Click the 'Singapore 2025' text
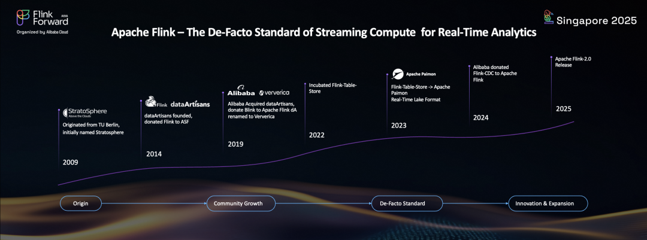Image resolution: width=647 pixels, height=240 pixels. point(597,21)
